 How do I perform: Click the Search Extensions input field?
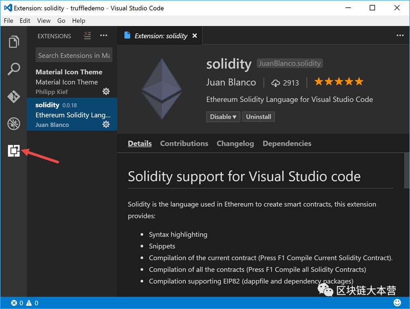pos(74,55)
